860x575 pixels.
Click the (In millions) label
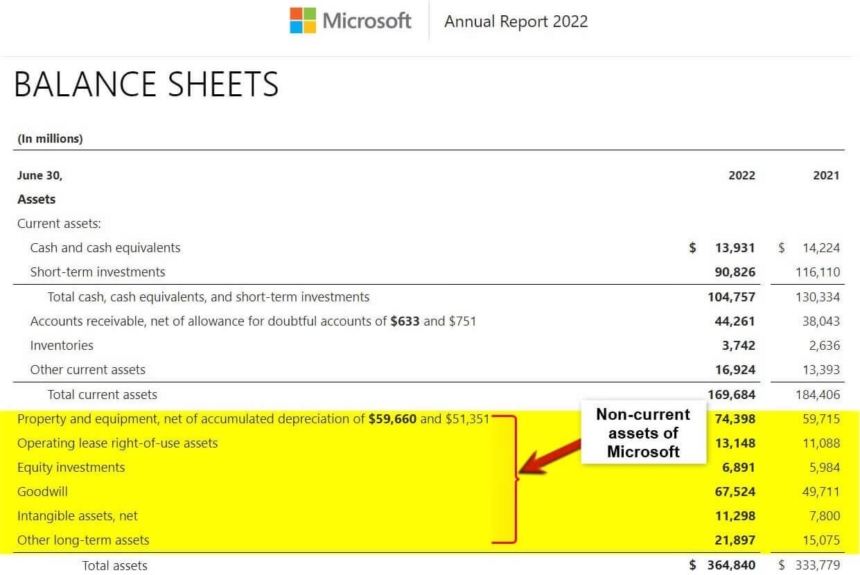(x=49, y=139)
